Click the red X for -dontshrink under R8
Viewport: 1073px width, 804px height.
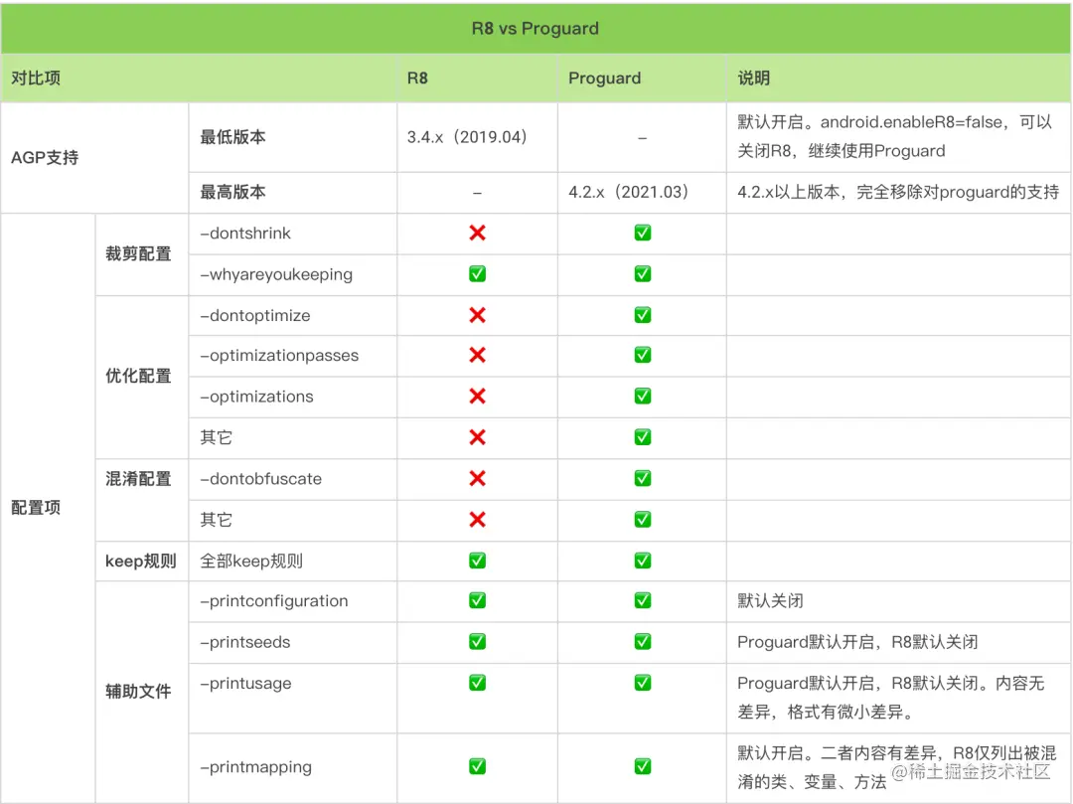point(478,233)
